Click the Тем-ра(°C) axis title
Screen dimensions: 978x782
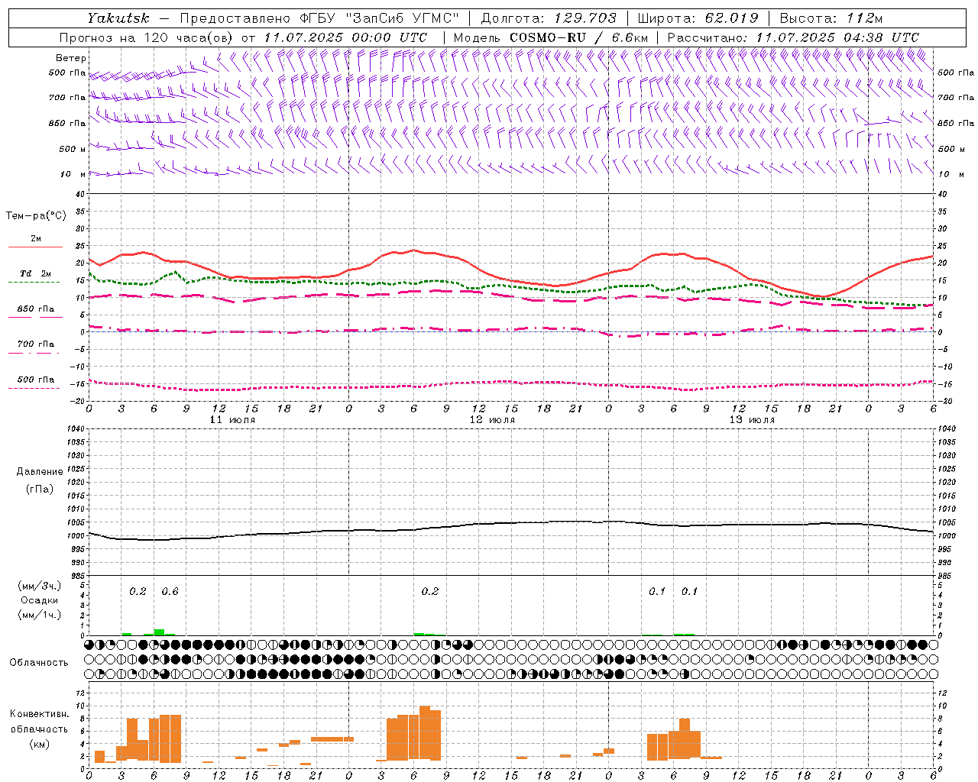pyautogui.click(x=36, y=216)
